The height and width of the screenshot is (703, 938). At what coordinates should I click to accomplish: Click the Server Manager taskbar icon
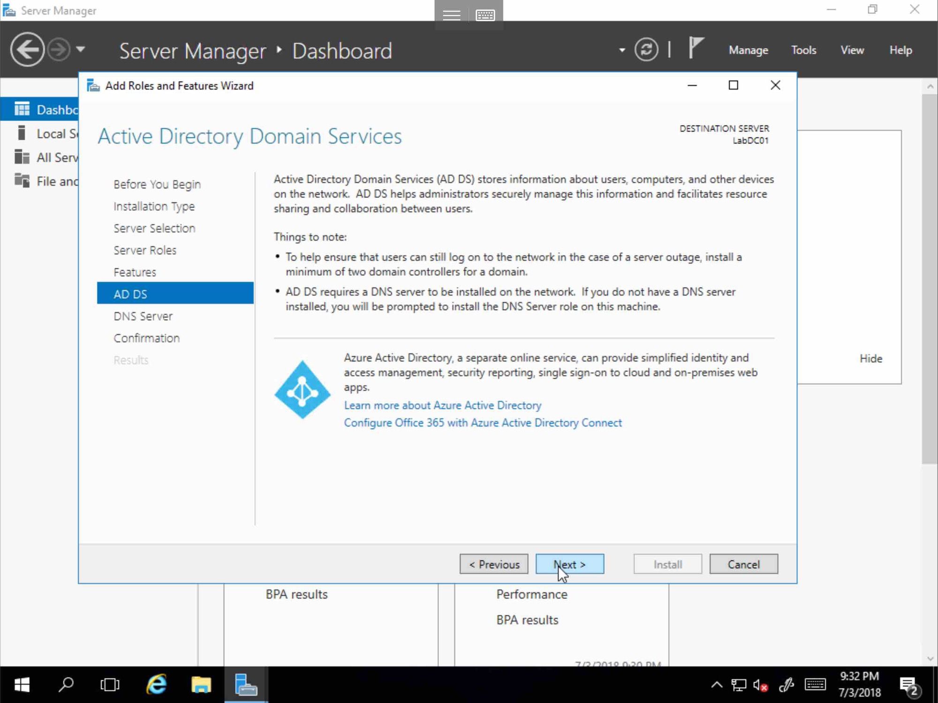click(246, 685)
